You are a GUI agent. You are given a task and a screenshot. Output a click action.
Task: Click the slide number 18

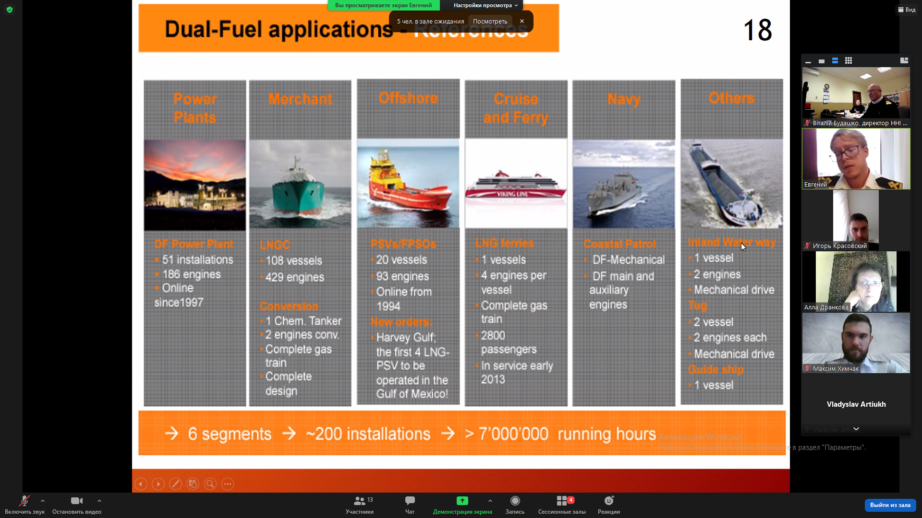click(x=757, y=30)
